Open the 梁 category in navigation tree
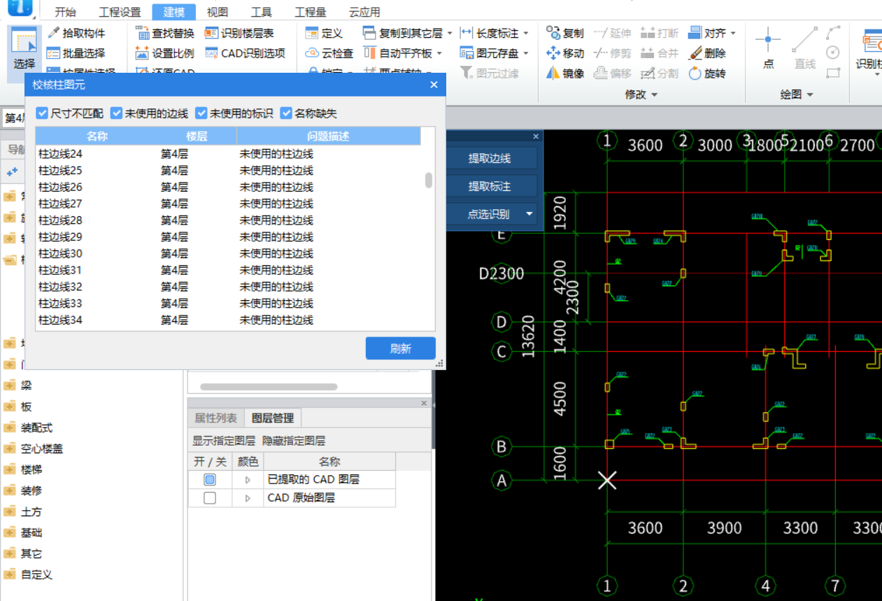882x601 pixels. click(26, 386)
